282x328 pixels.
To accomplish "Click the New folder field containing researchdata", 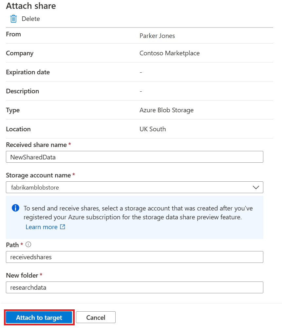I will pos(134,287).
